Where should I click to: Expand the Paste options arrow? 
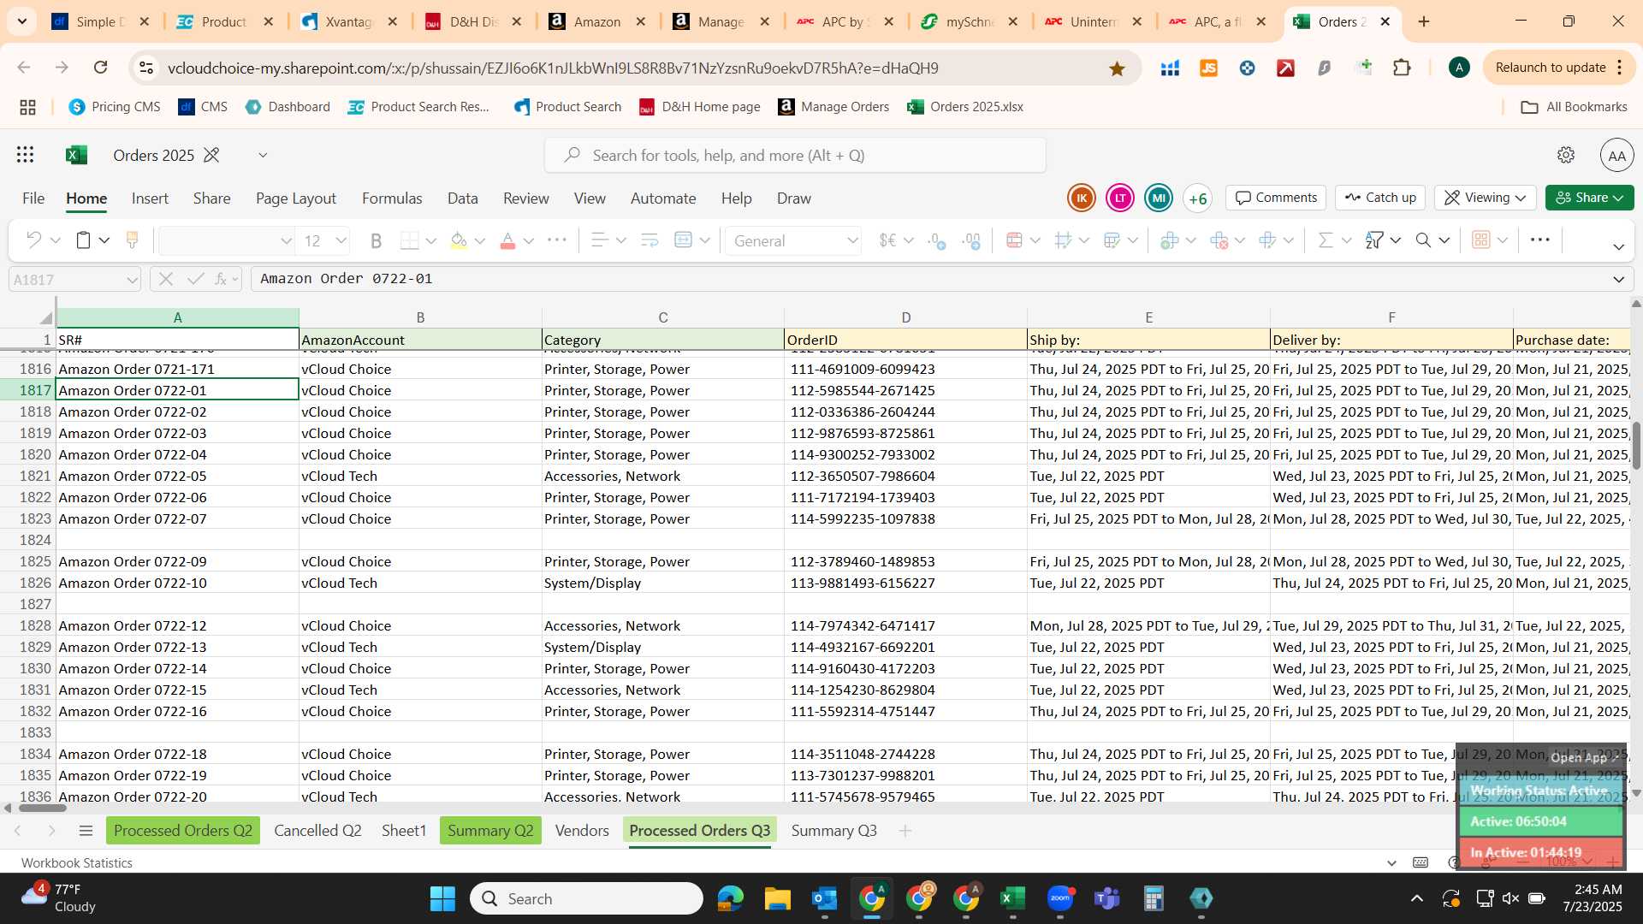click(x=104, y=240)
